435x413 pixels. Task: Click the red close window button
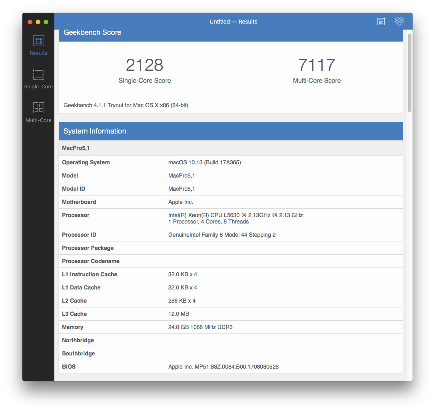click(30, 22)
